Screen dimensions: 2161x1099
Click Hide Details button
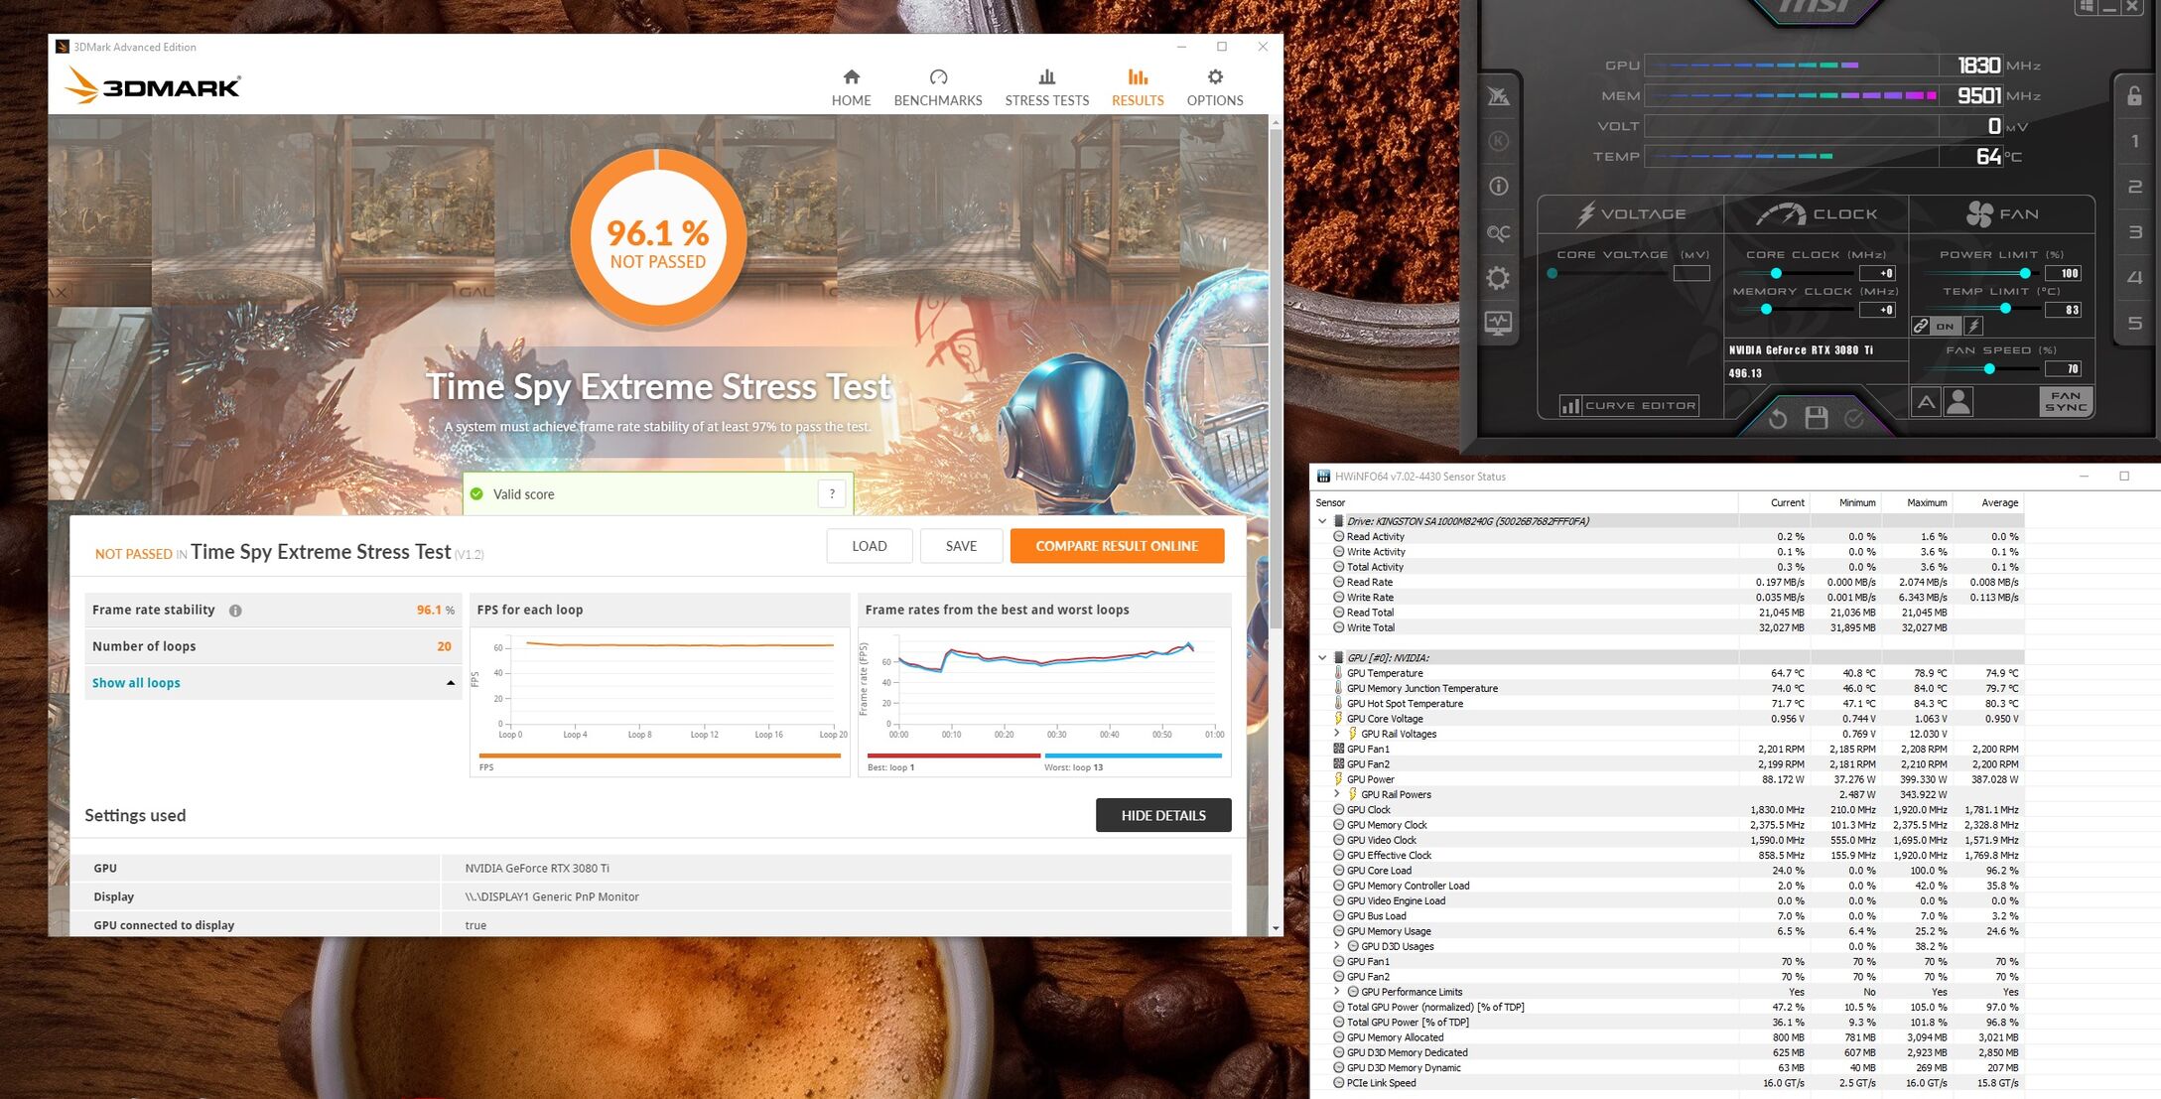(x=1163, y=815)
